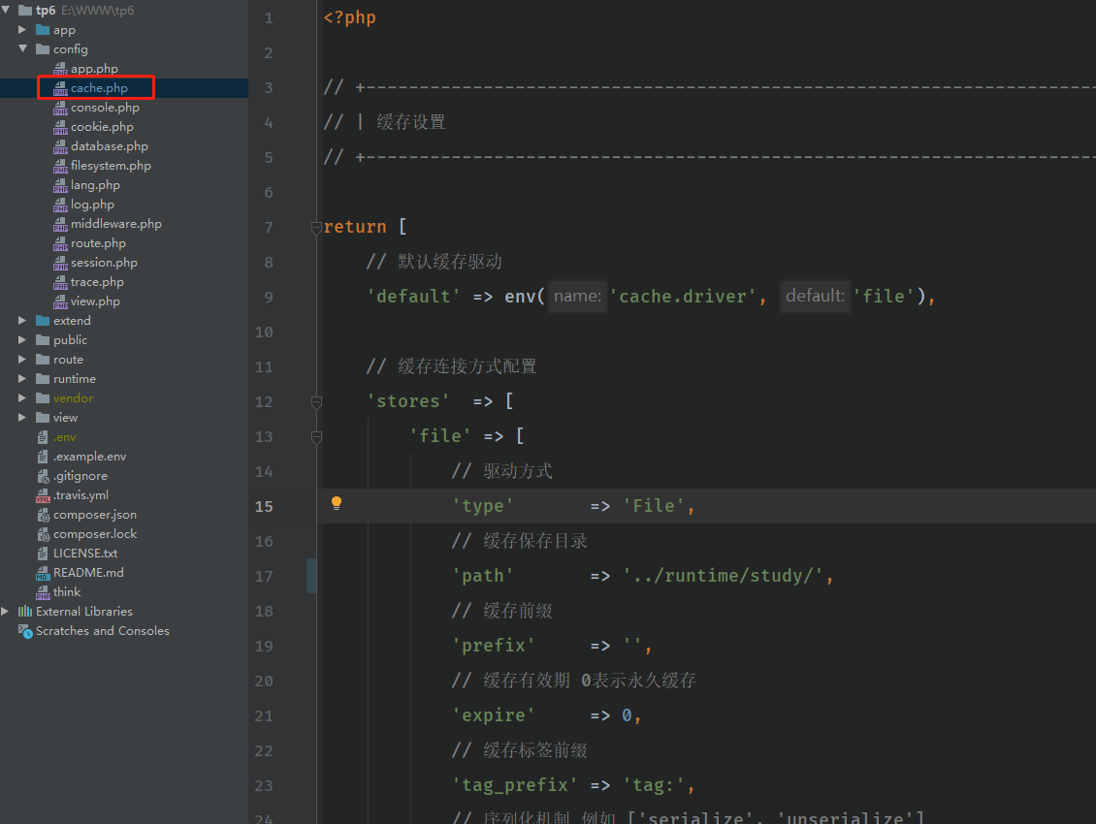This screenshot has width=1096, height=824.
Task: Click the console.php file icon
Action: (61, 108)
